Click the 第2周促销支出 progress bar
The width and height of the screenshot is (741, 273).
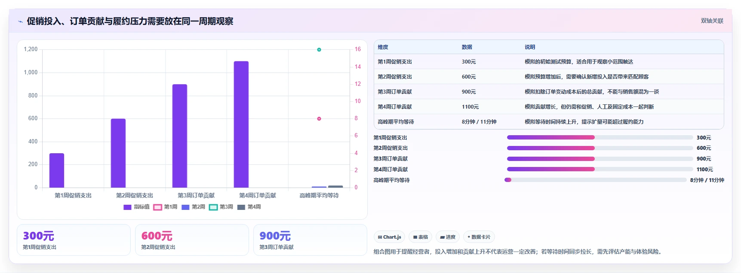[x=600, y=148]
